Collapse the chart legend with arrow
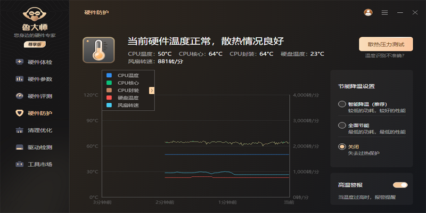Screen dimensions: 426x213 coord(152,91)
